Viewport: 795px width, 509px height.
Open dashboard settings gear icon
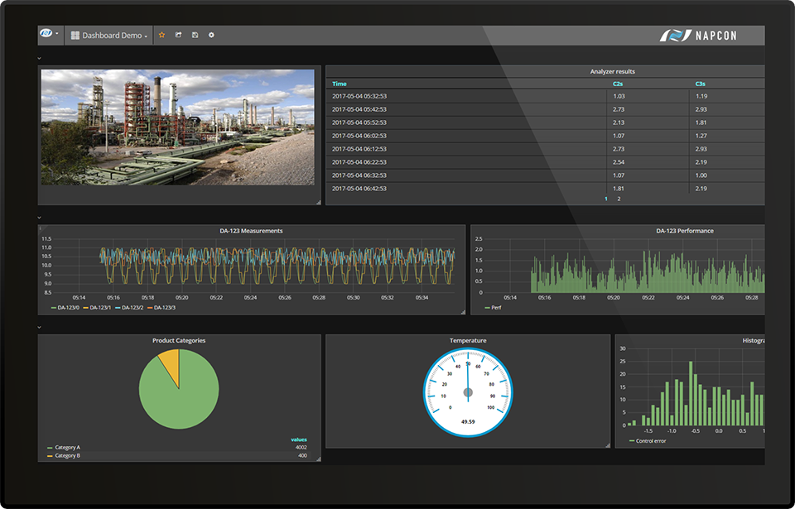(x=211, y=36)
